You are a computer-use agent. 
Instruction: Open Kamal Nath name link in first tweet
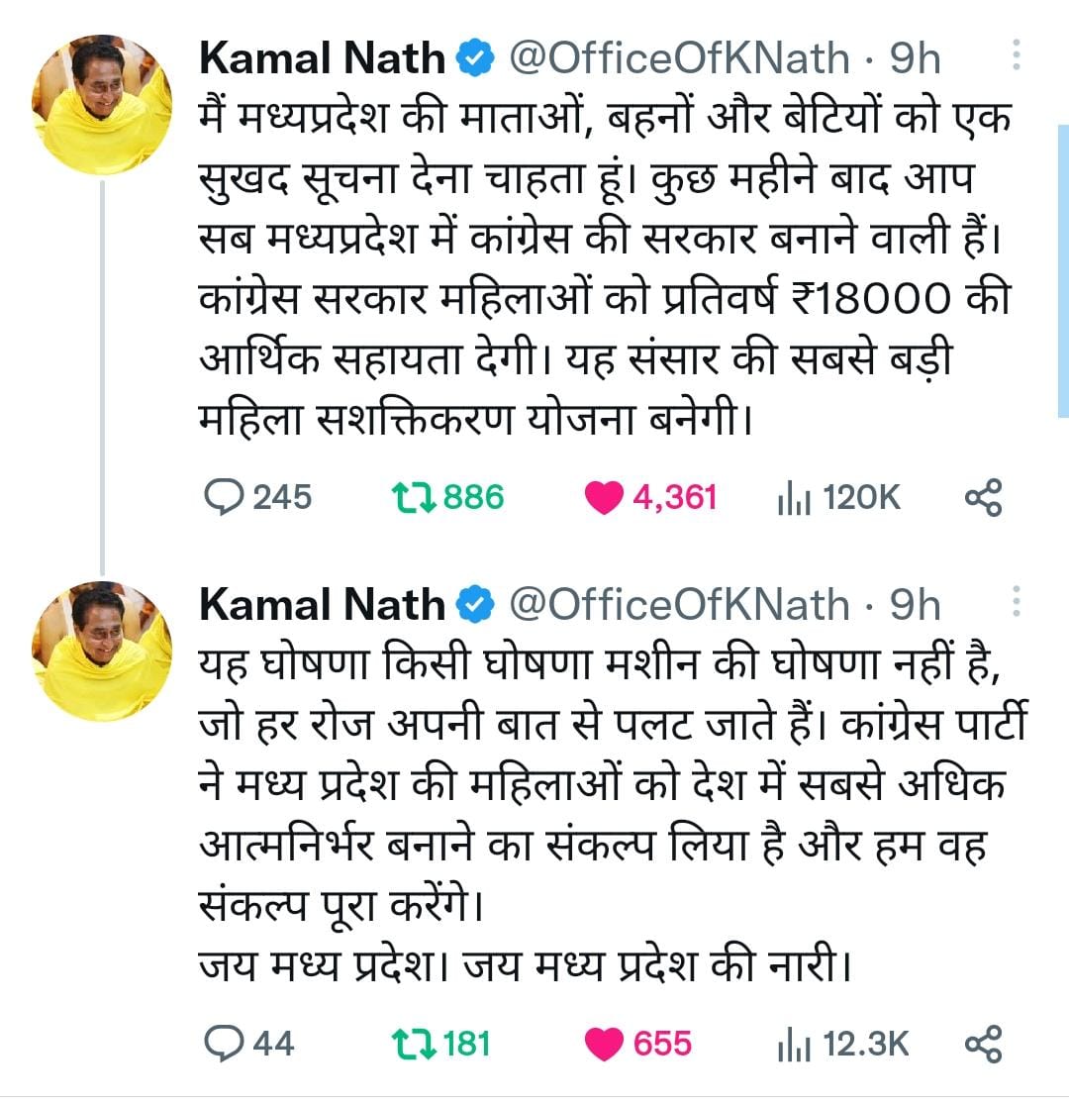[323, 58]
